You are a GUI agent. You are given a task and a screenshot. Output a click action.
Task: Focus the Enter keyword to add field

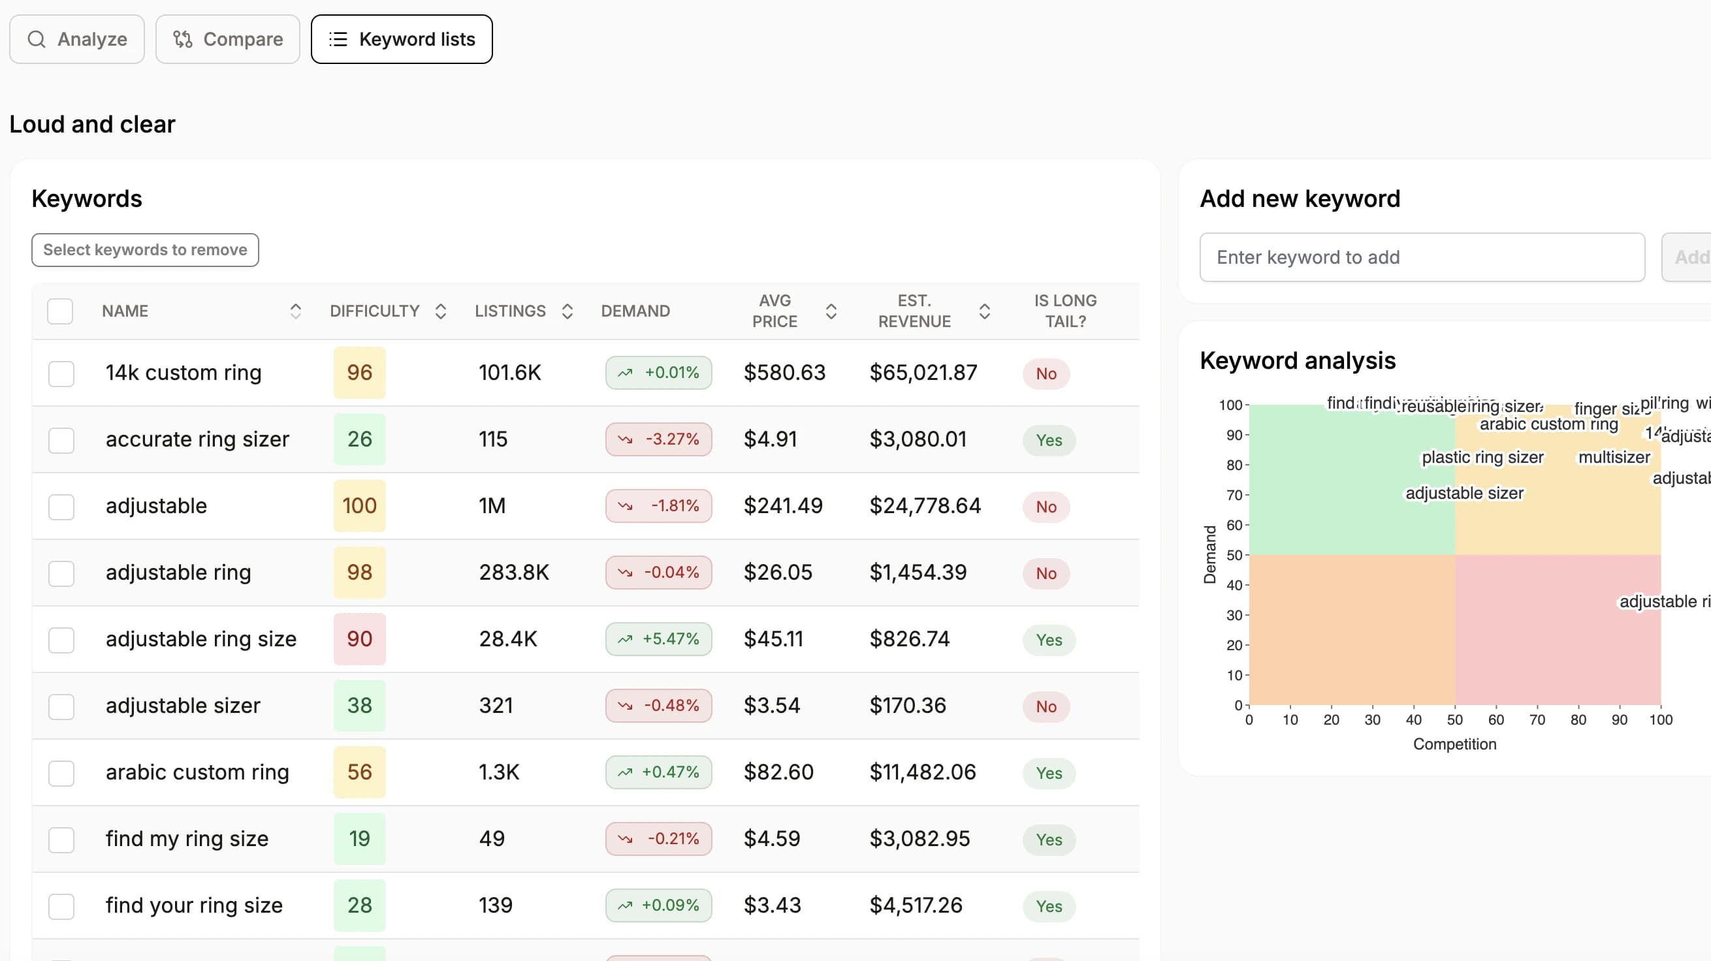point(1422,258)
